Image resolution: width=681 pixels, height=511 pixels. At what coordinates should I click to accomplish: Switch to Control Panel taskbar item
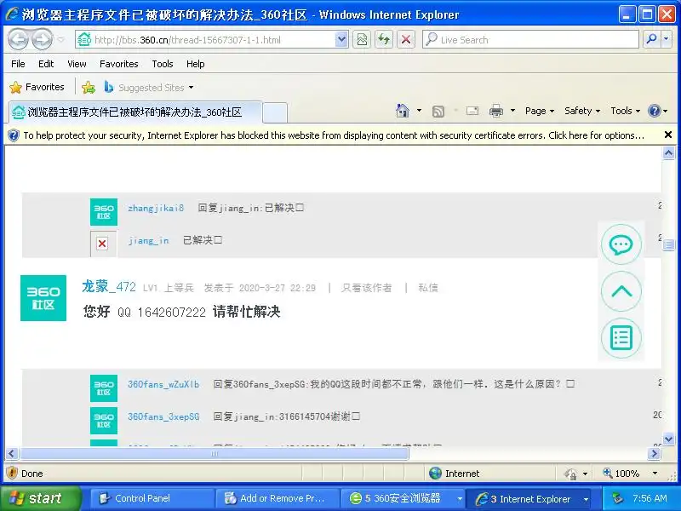click(152, 498)
